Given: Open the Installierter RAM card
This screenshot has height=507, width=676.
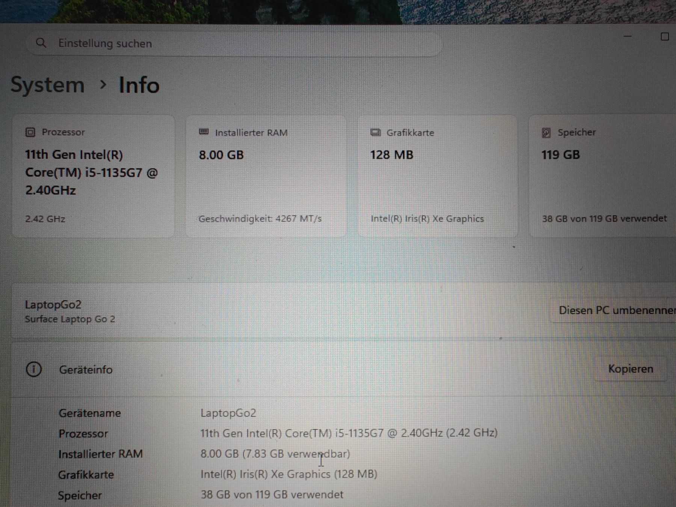Looking at the screenshot, I should click(x=266, y=176).
